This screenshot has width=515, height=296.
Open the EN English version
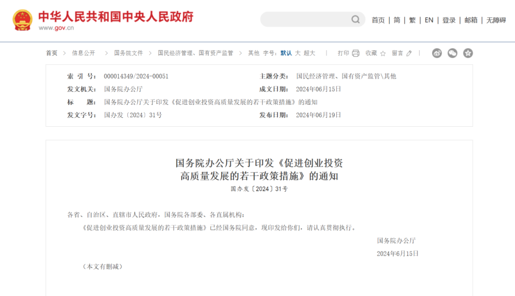tap(429, 20)
